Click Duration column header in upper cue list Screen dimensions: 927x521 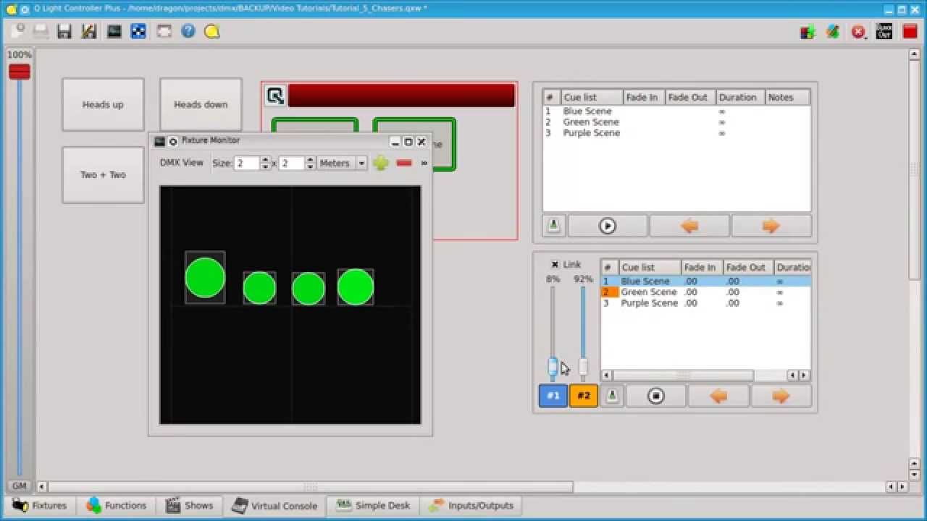click(x=739, y=97)
